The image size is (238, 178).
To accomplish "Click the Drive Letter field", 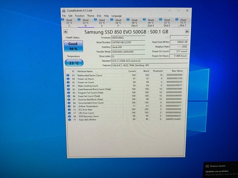I will pyautogui.click(x=128, y=56).
